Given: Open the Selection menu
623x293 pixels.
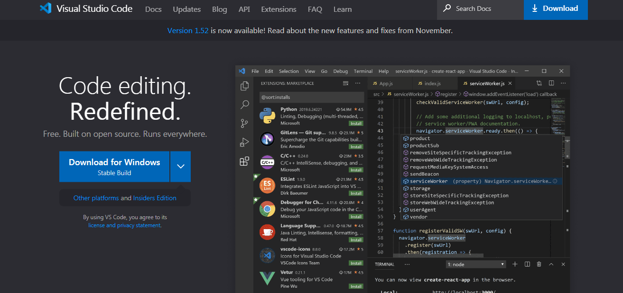Looking at the screenshot, I should coord(289,71).
